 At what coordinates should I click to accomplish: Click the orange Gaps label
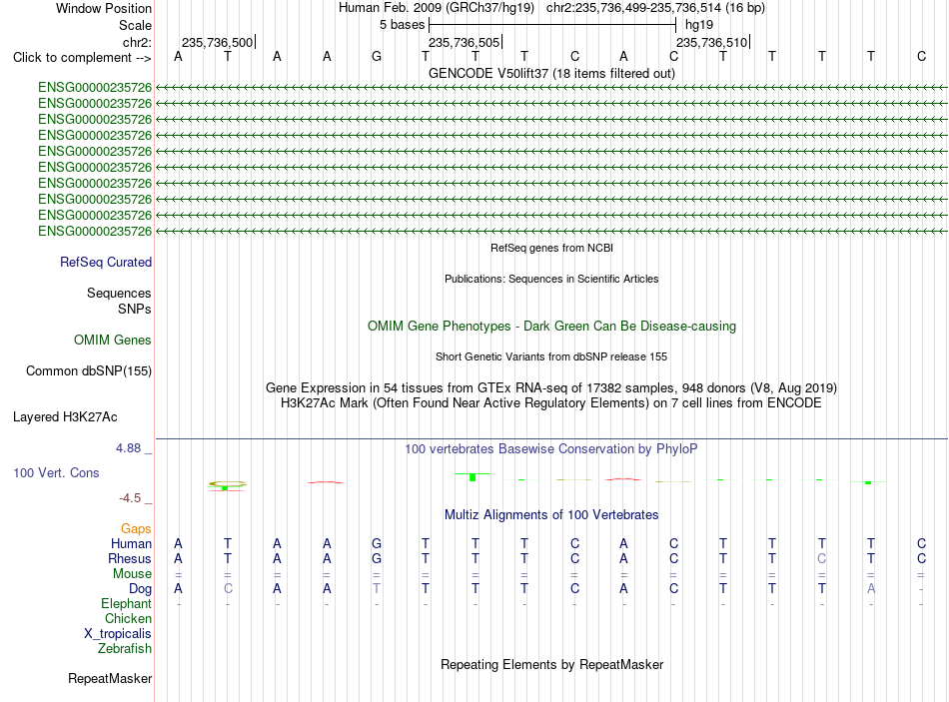136,529
